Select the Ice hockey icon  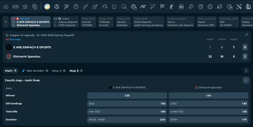tap(95, 7)
